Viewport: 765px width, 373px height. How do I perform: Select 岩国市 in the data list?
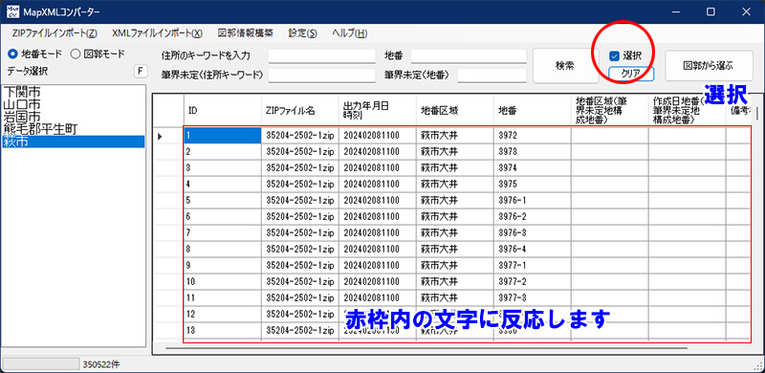[x=74, y=117]
